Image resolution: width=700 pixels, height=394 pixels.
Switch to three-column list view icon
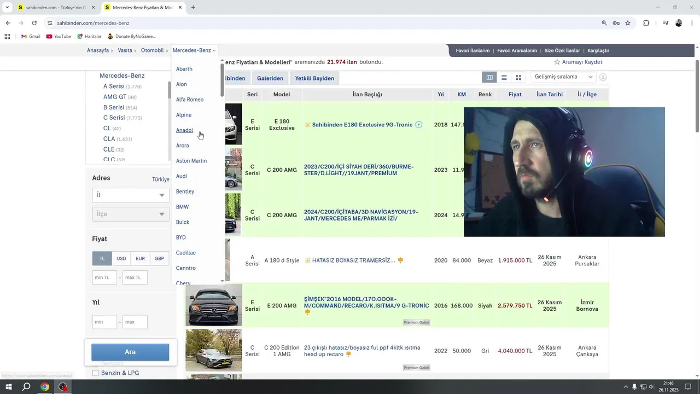pyautogui.click(x=489, y=78)
